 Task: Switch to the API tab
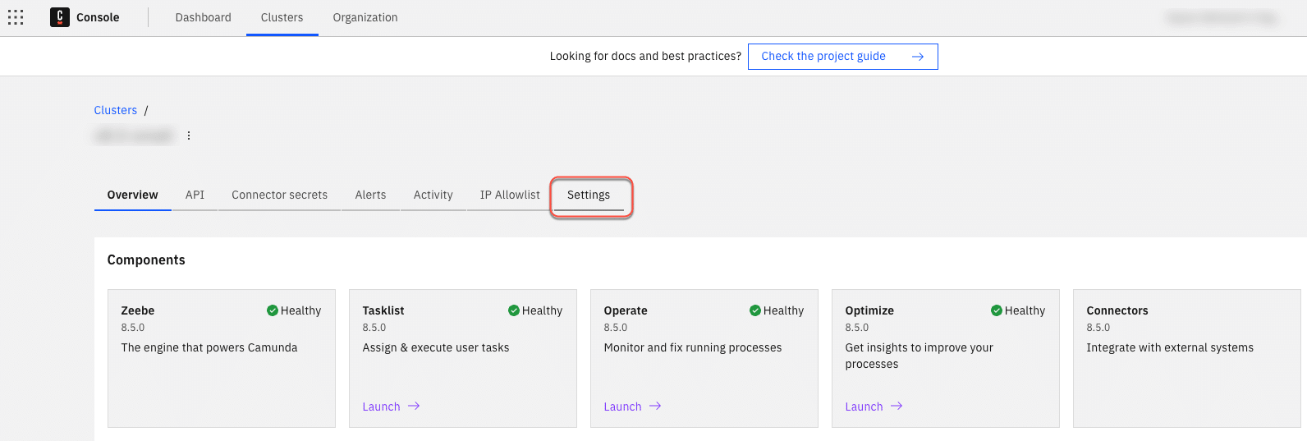click(x=195, y=195)
